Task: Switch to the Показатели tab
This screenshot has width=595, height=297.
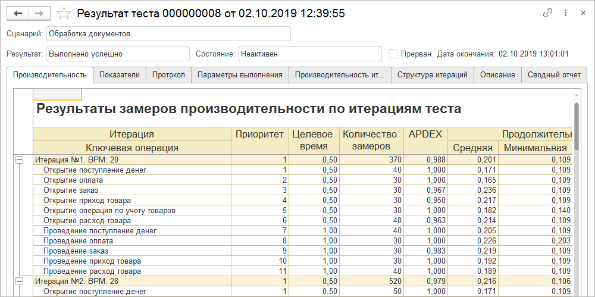Action: tap(120, 75)
